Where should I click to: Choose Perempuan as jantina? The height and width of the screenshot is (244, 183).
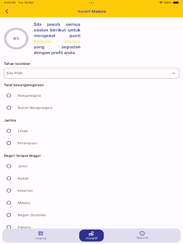point(9,143)
